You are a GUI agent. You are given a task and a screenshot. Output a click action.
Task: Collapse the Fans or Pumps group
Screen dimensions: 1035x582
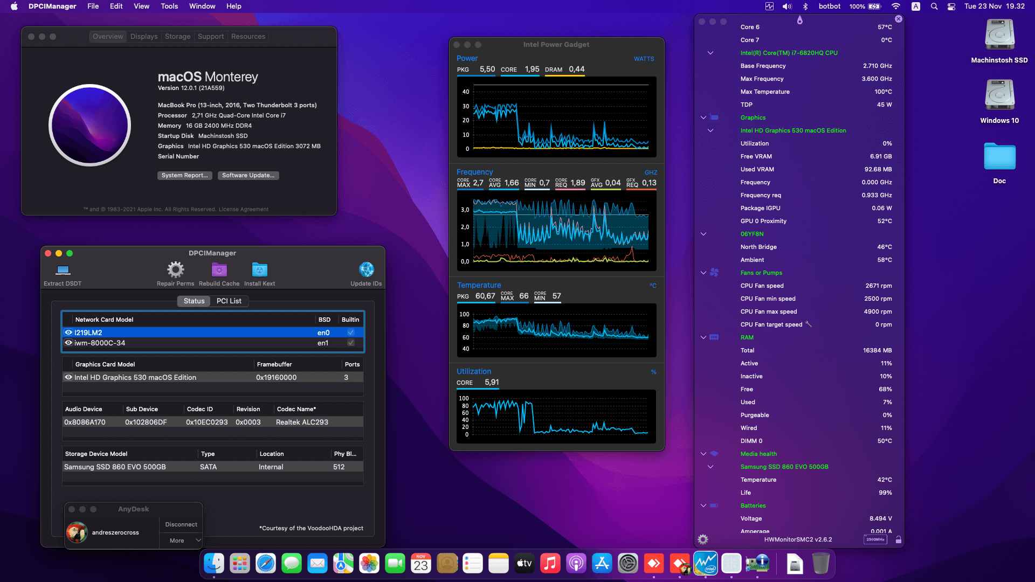click(703, 273)
